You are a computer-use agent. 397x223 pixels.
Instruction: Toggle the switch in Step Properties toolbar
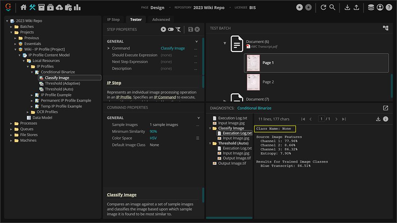(171, 29)
